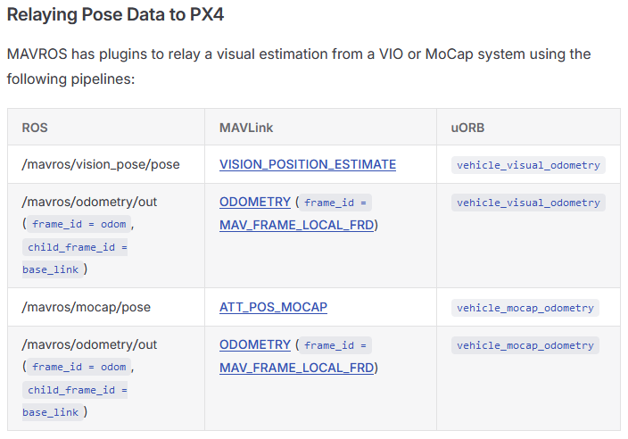Click "base_link" code in vehicle_visual_odometry row
Image resolution: width=628 pixels, height=439 pixels.
[x=53, y=269]
